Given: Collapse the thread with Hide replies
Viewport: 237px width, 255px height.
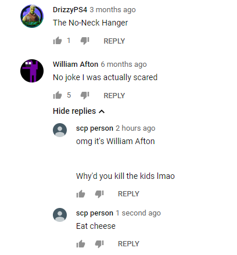Looking at the screenshot, I should coord(78,111).
